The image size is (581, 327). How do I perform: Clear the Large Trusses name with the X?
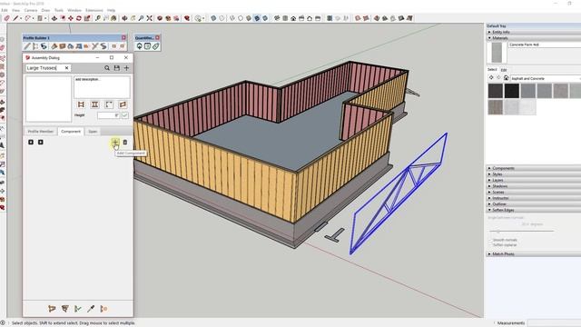click(66, 68)
